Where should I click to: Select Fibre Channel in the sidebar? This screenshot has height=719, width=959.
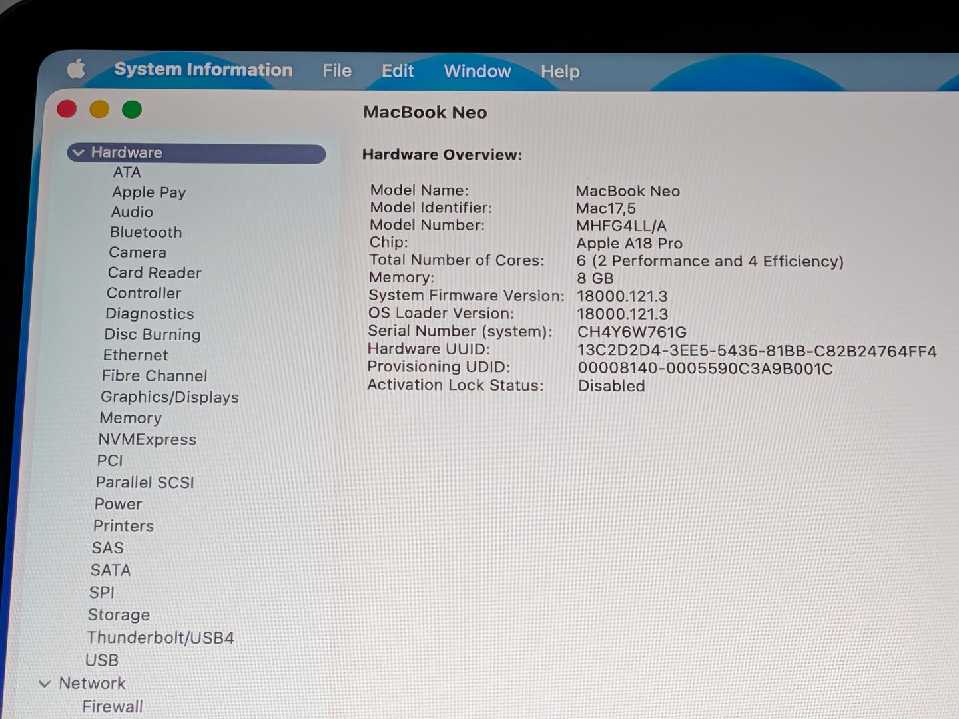pos(155,376)
